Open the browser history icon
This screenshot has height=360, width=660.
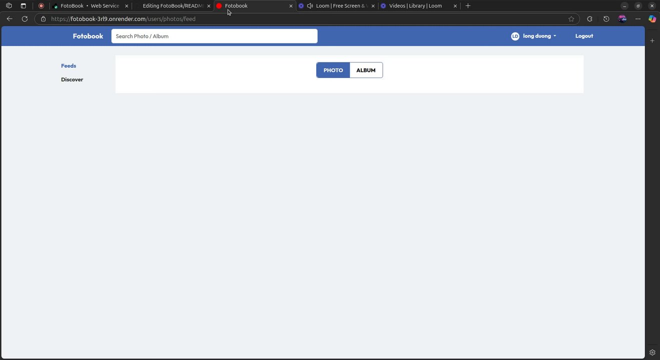(x=606, y=19)
